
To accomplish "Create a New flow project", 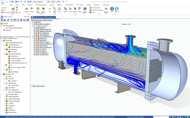I will pyautogui.click(x=3, y=10).
